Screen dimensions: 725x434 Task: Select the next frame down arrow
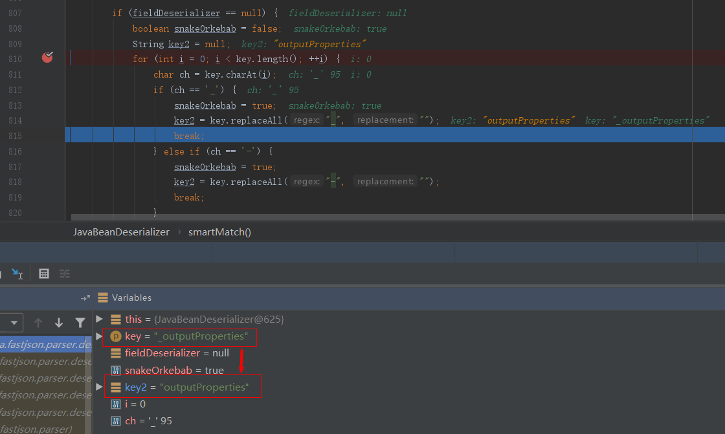click(59, 323)
